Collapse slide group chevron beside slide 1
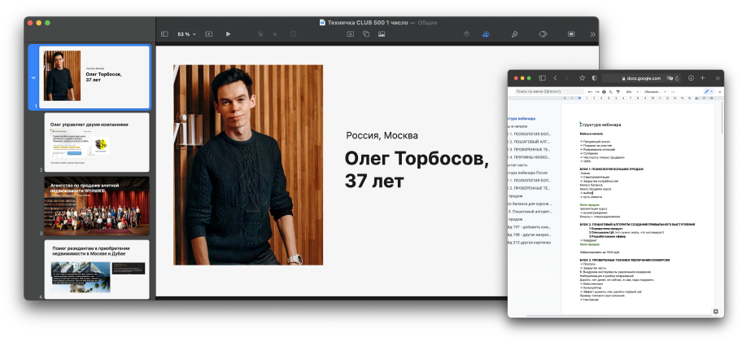The width and height of the screenshot is (742, 342). 33,77
